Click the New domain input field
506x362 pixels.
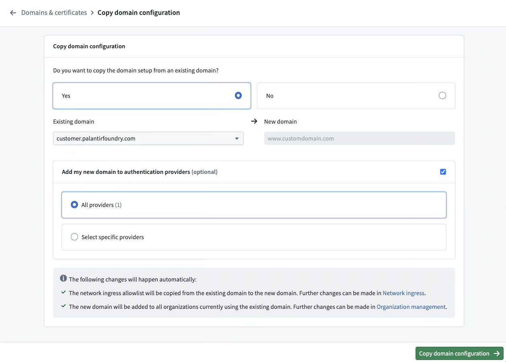(x=359, y=138)
